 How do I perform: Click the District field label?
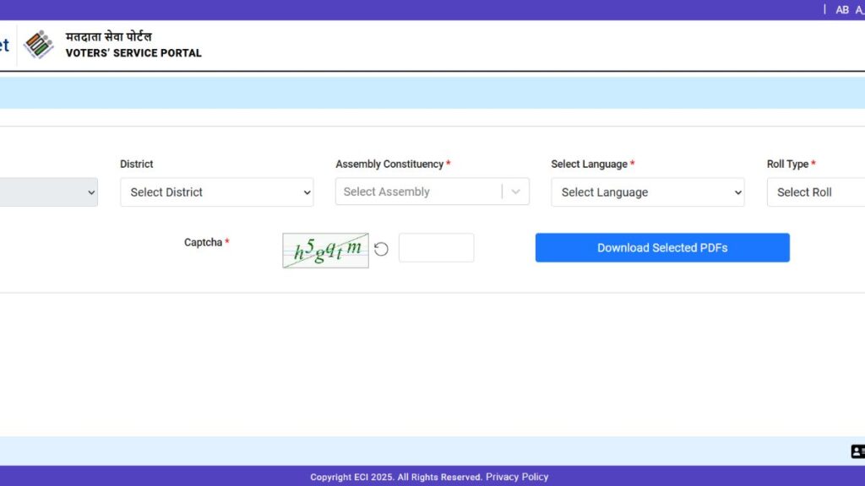(136, 164)
